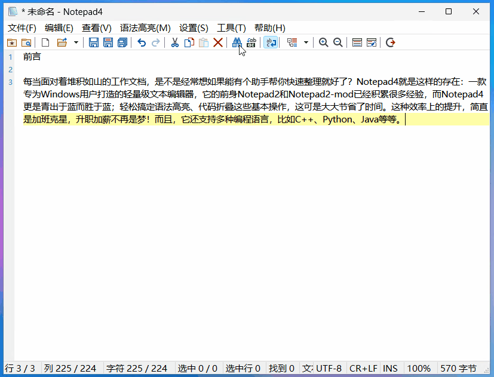Open the syntax scheme dropdown arrow
This screenshot has width=494, height=377.
coord(305,42)
